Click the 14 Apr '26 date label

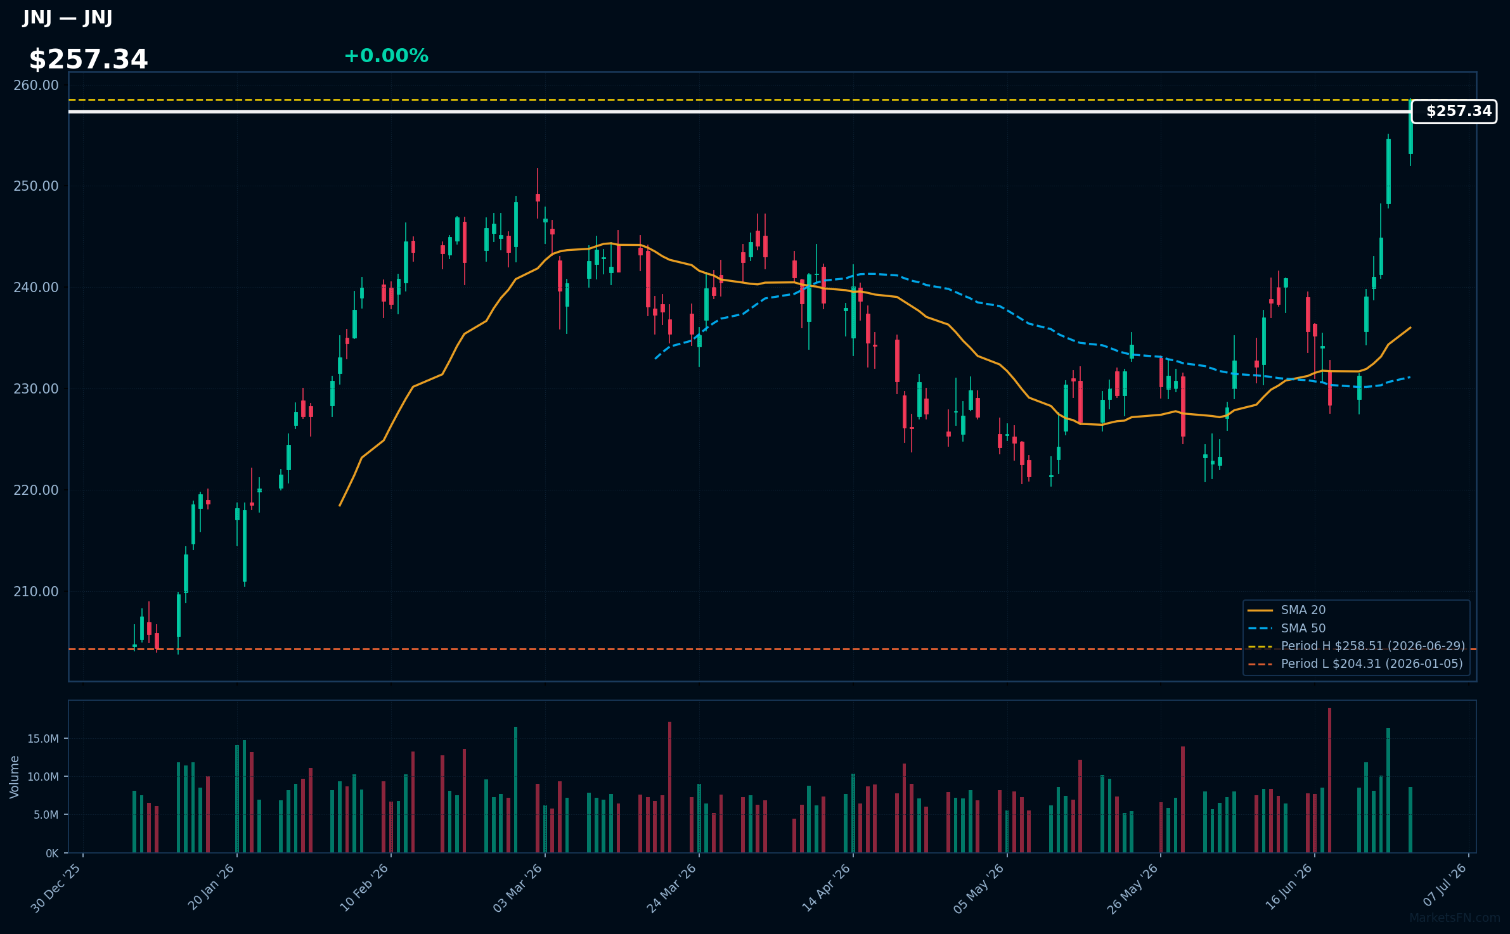826,888
